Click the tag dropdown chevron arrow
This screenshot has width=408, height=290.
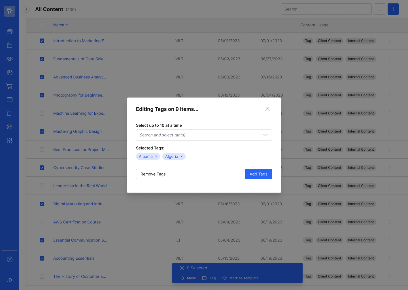265,135
